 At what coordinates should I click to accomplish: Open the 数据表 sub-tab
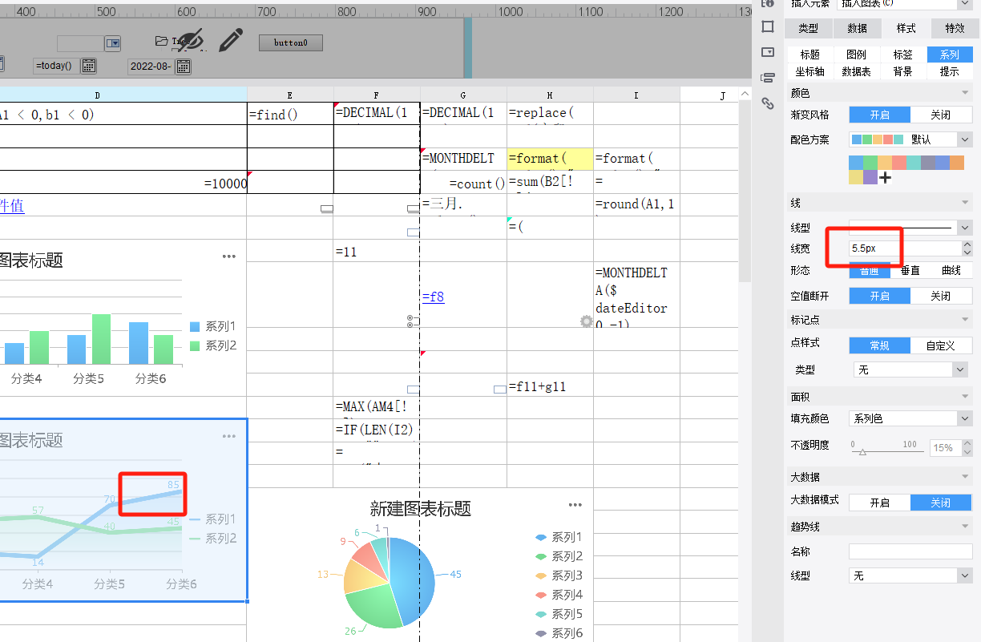[x=856, y=71]
